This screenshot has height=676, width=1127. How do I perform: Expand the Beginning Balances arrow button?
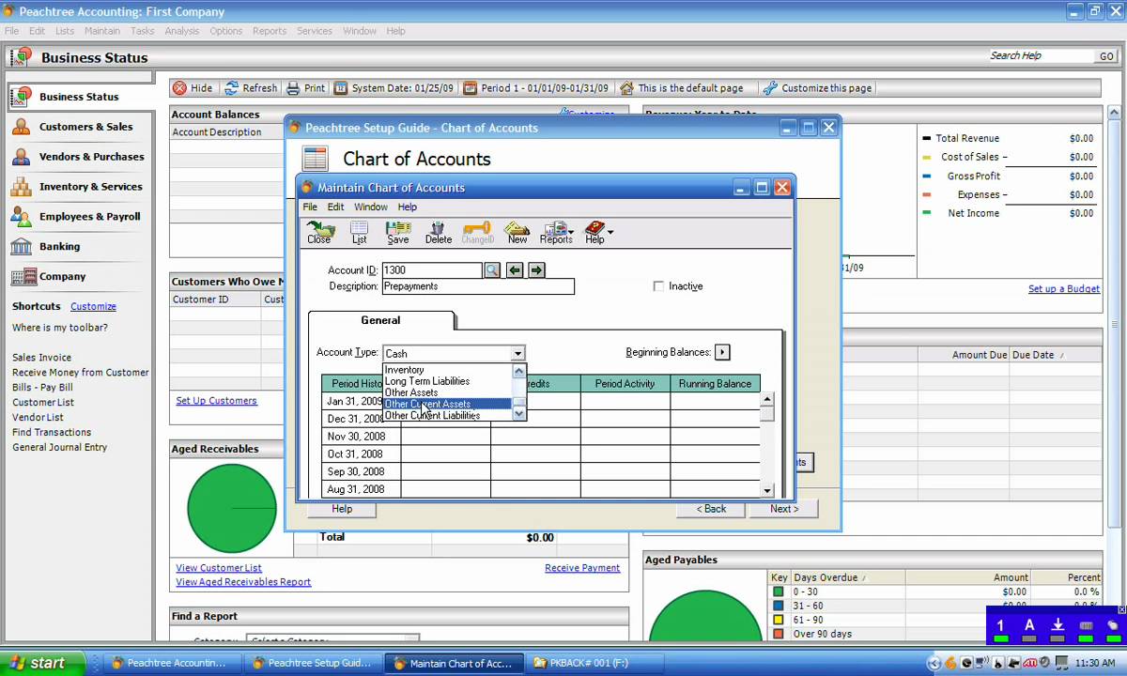[722, 352]
